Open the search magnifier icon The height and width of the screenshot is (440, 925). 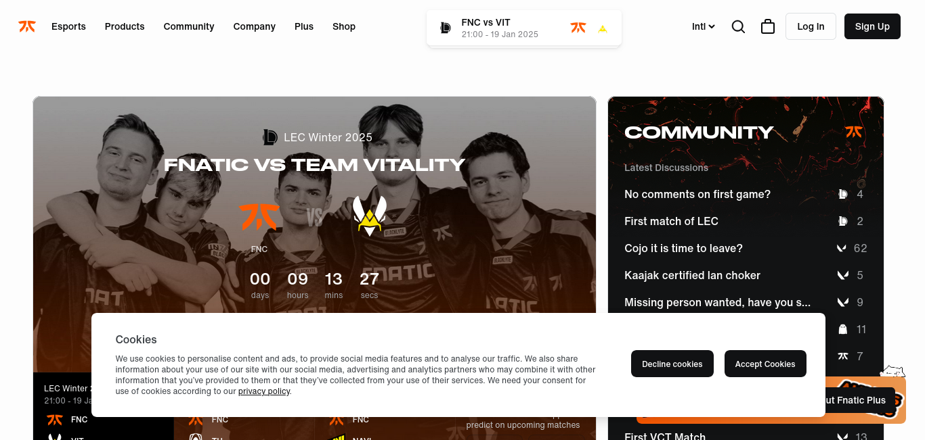(738, 26)
